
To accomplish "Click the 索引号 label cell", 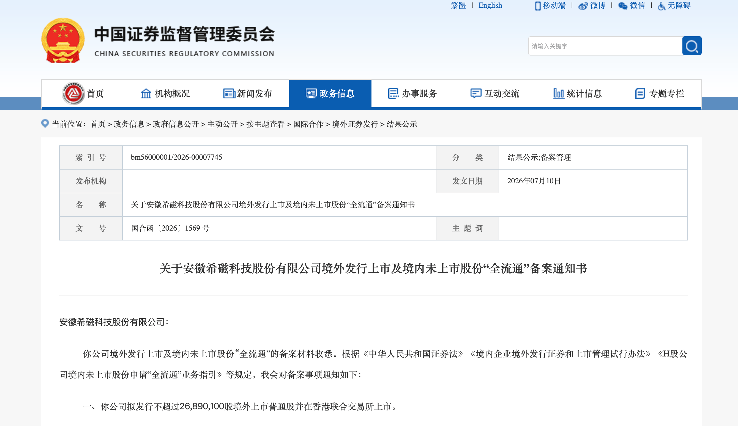I will click(x=91, y=157).
